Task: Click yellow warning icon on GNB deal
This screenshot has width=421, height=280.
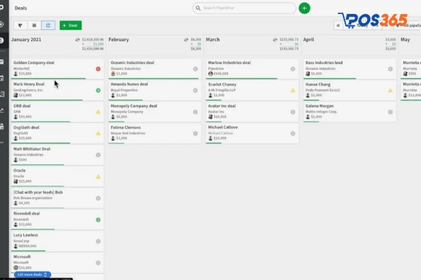Action: (98, 112)
